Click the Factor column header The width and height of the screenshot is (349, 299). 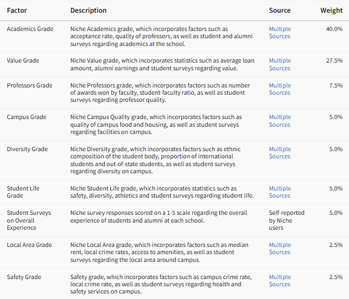coord(17,11)
